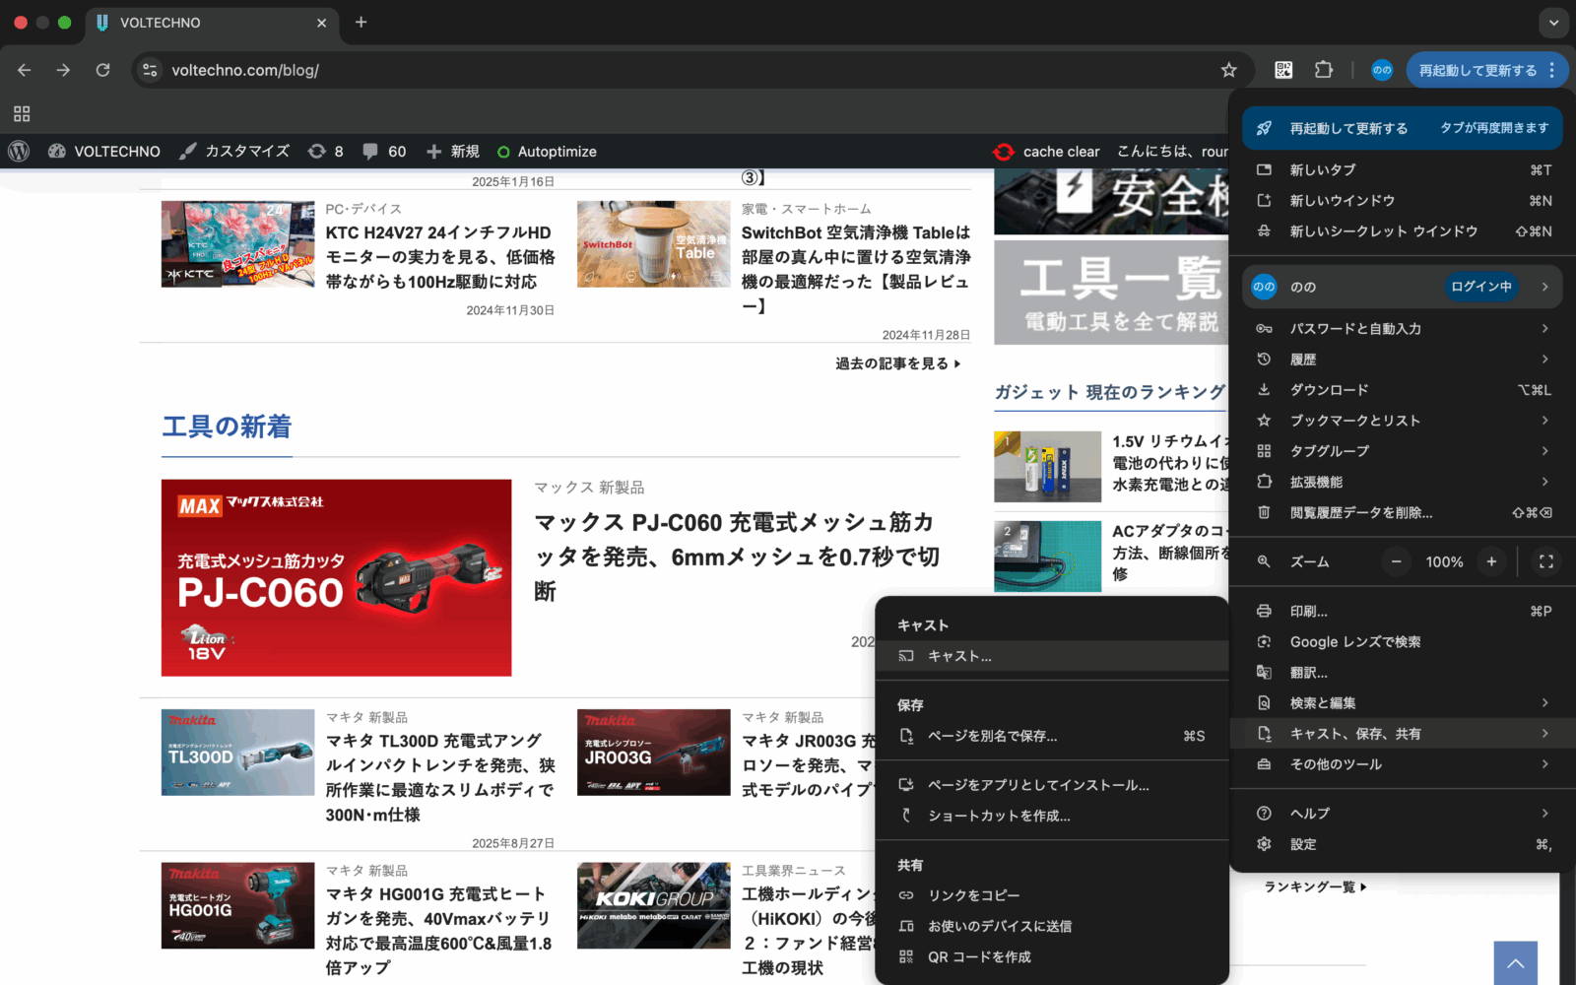Click 過去の記事を見る link
This screenshot has height=985, width=1576.
click(x=897, y=363)
